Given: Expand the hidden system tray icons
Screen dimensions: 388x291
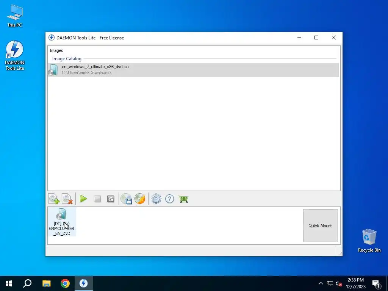Looking at the screenshot, I should [321, 283].
